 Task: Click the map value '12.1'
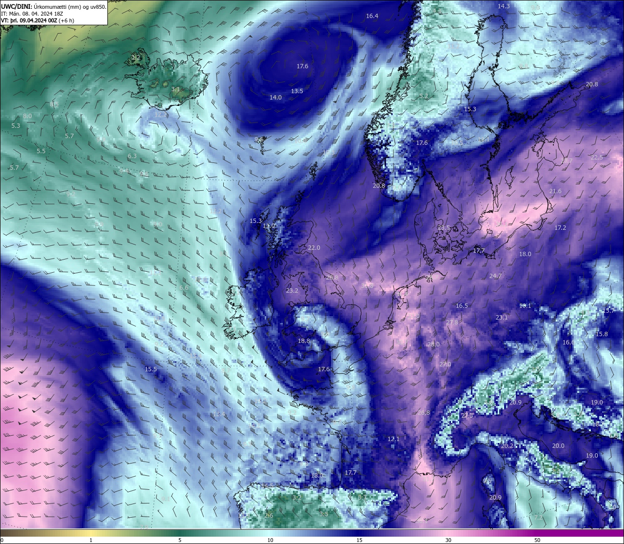point(393,439)
